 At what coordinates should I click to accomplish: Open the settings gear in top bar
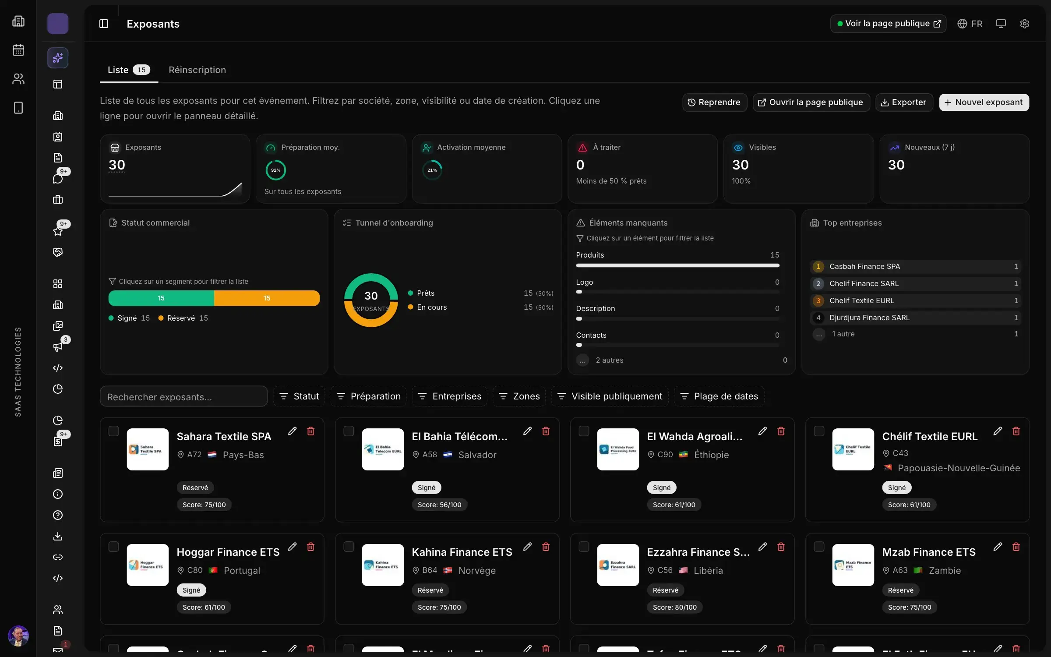1024,24
